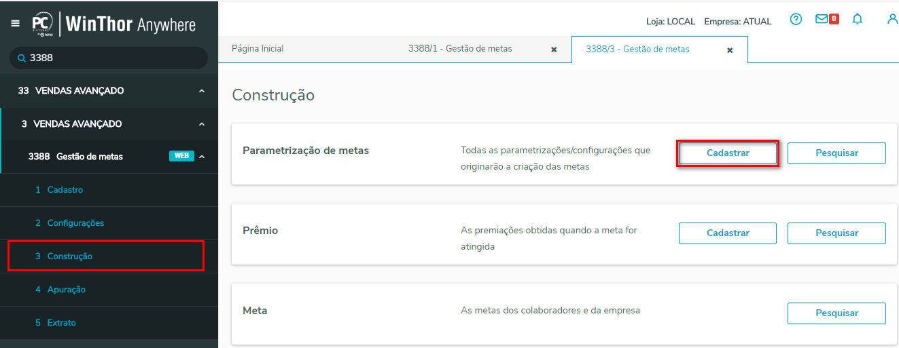
Task: Click the help question mark icon
Action: coord(796,20)
